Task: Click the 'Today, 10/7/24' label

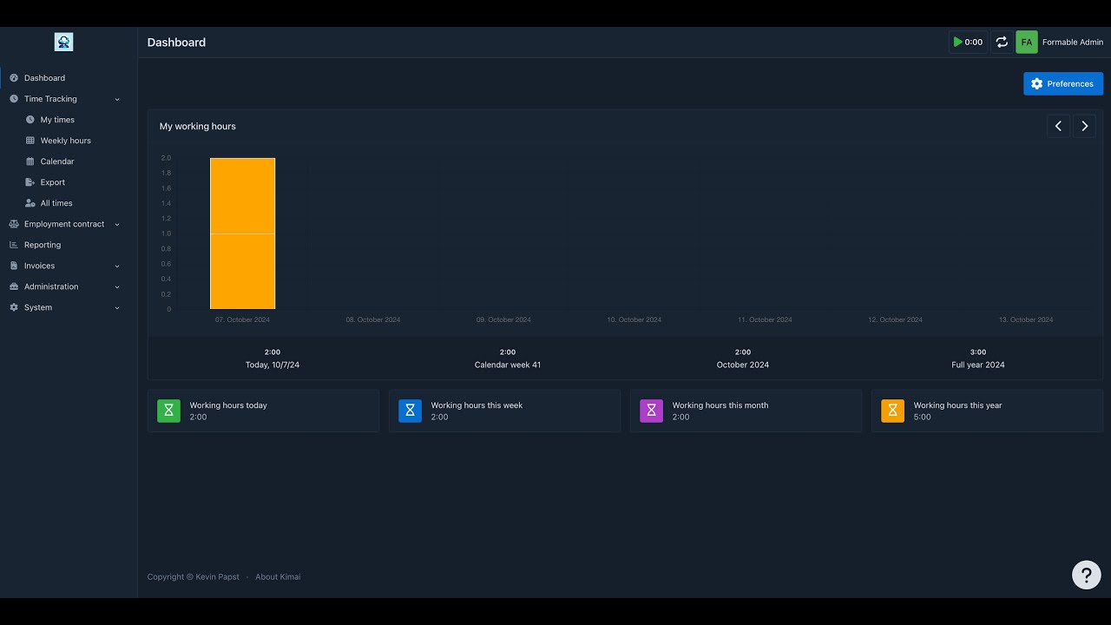Action: point(273,365)
